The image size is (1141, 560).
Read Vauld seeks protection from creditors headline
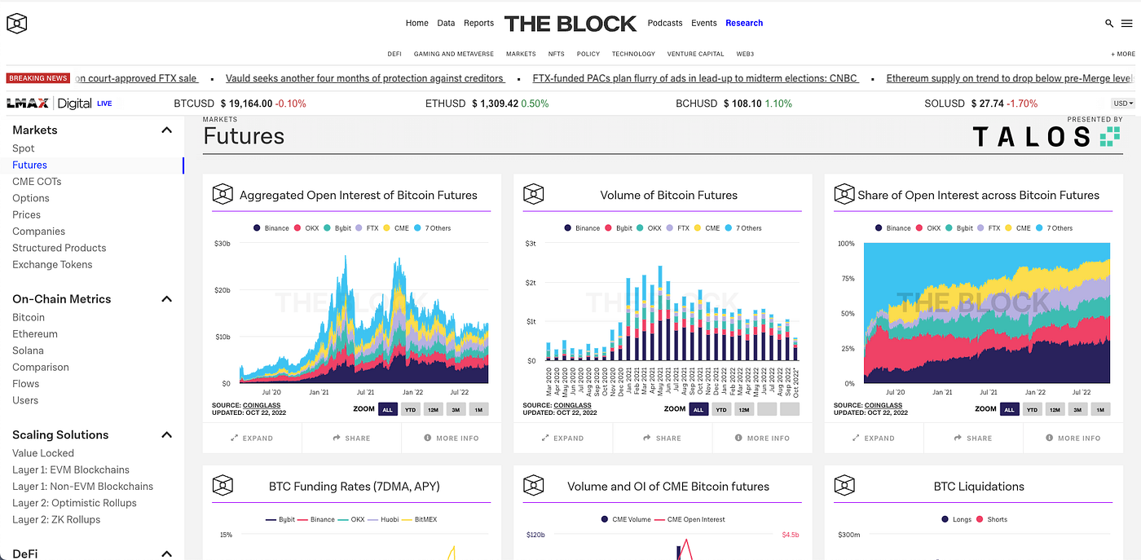coord(365,78)
